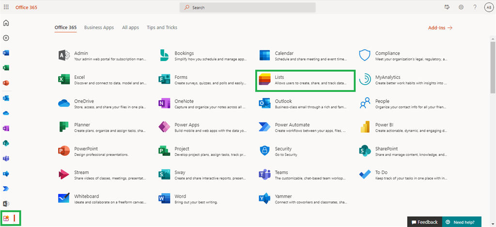Launch the Whiteboard app tile

click(x=102, y=198)
